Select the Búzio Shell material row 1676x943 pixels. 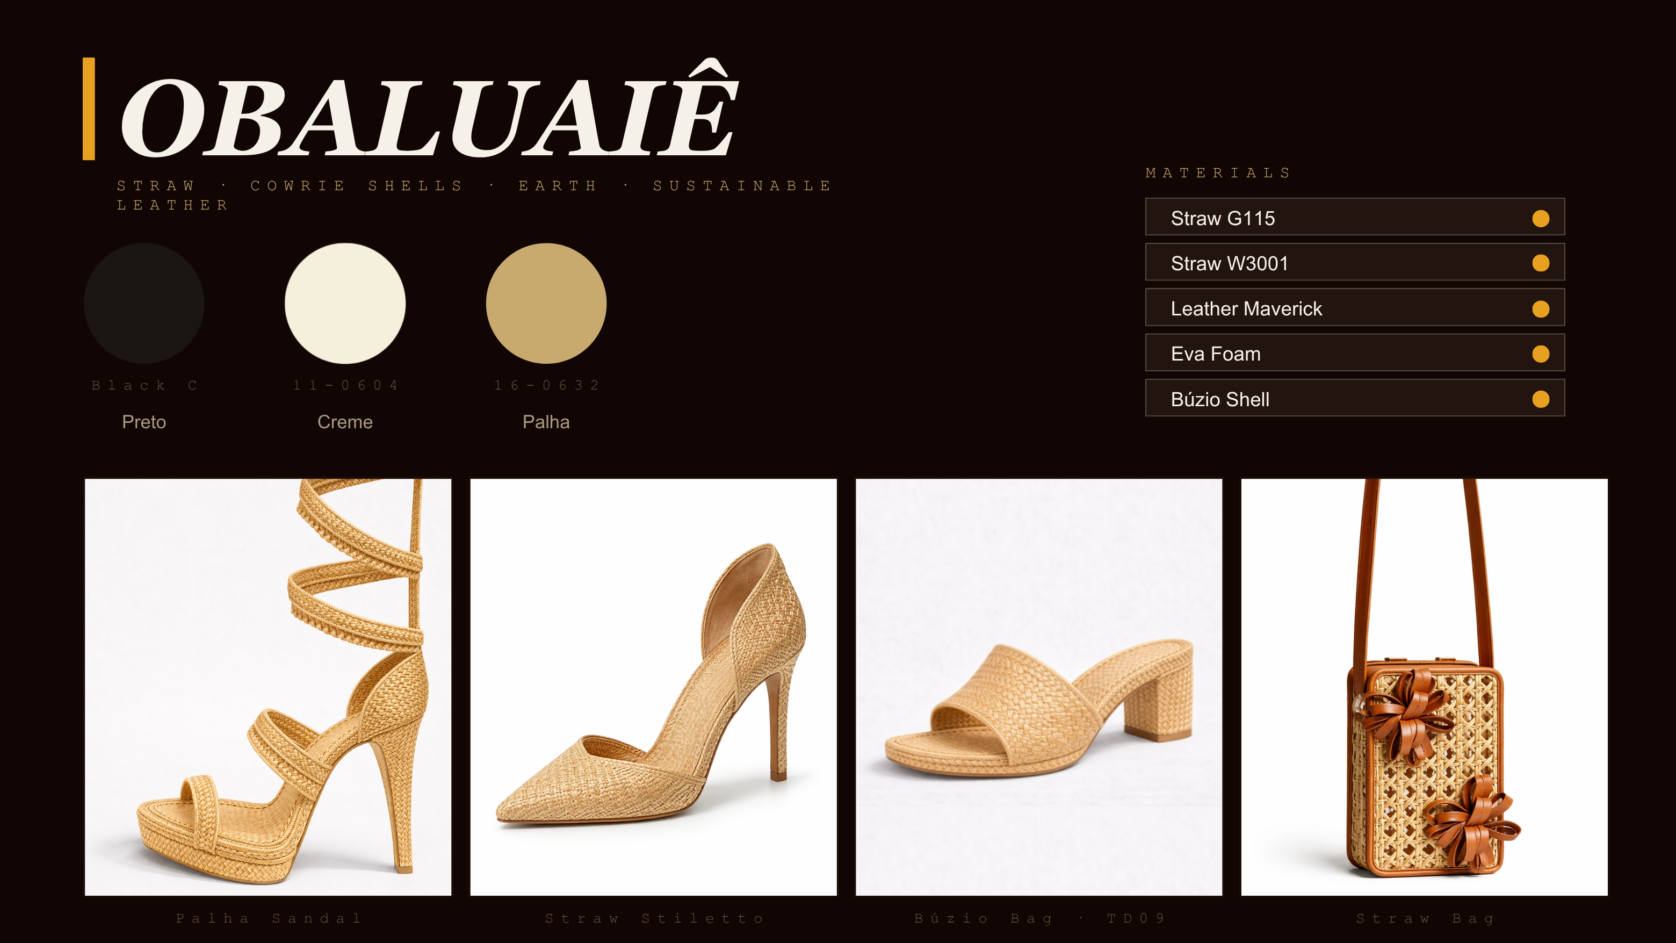[1355, 398]
